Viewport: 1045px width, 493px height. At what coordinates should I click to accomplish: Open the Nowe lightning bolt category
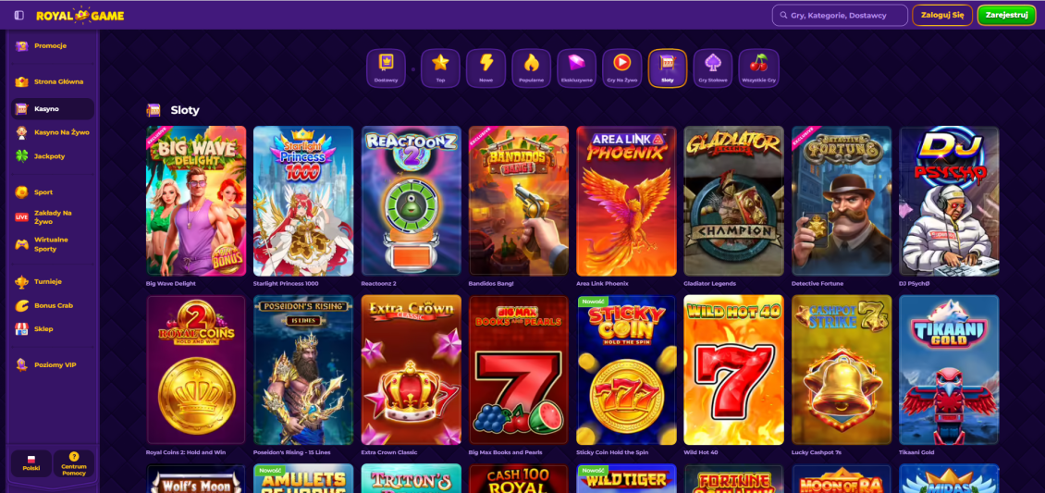coord(486,68)
